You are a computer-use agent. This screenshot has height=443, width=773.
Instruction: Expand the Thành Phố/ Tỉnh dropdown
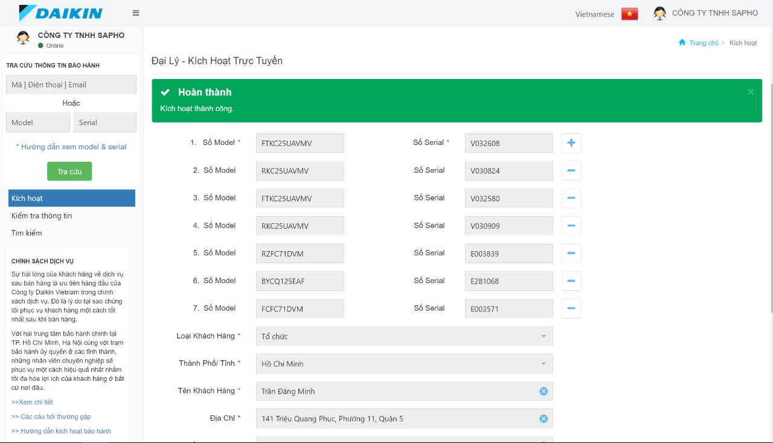coord(403,364)
